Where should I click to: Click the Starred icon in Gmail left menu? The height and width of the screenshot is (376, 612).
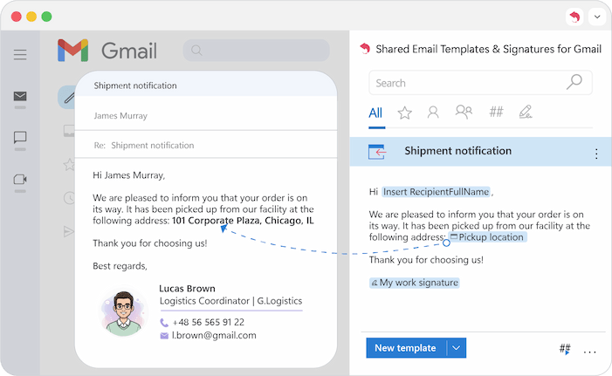[x=69, y=165]
